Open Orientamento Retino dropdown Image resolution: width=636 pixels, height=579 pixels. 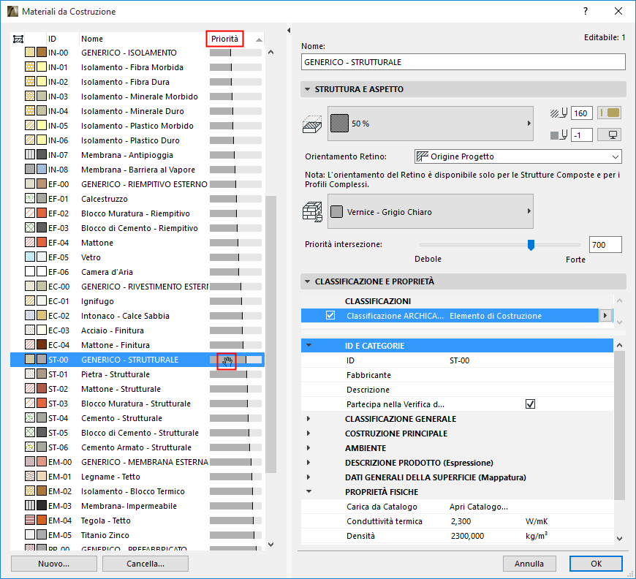(x=518, y=156)
